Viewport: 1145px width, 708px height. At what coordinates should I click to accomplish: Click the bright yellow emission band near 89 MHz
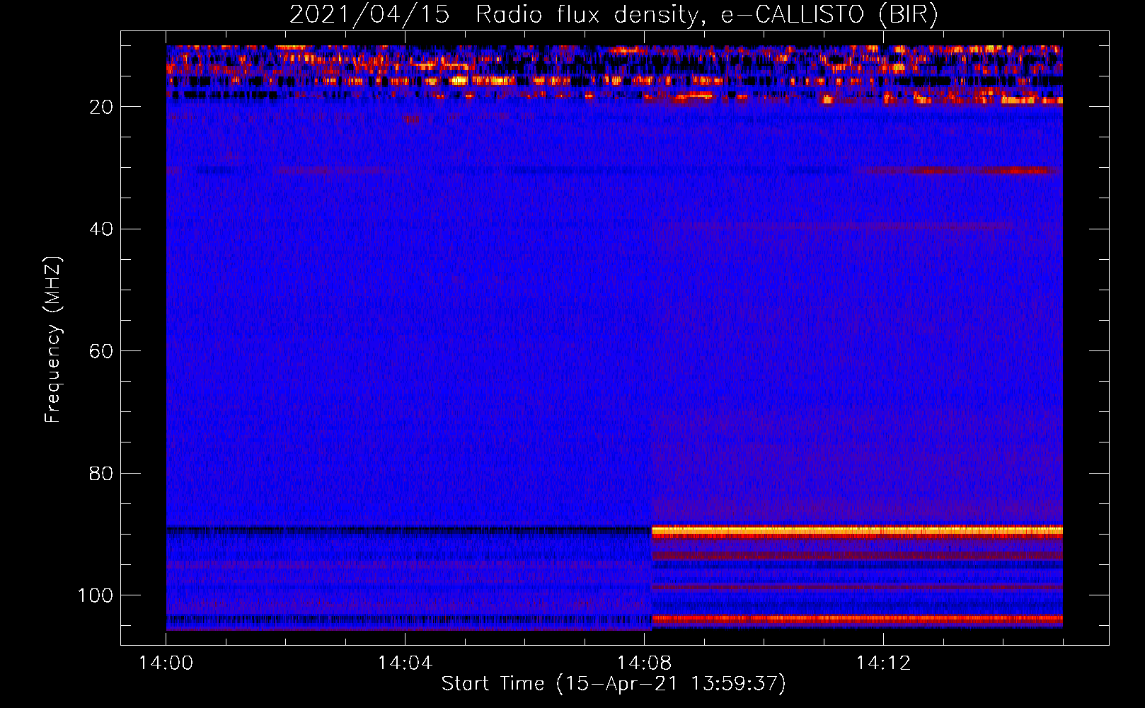857,530
